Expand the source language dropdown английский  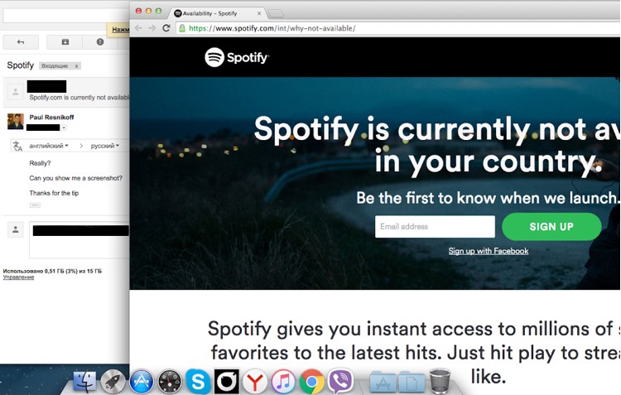(49, 146)
